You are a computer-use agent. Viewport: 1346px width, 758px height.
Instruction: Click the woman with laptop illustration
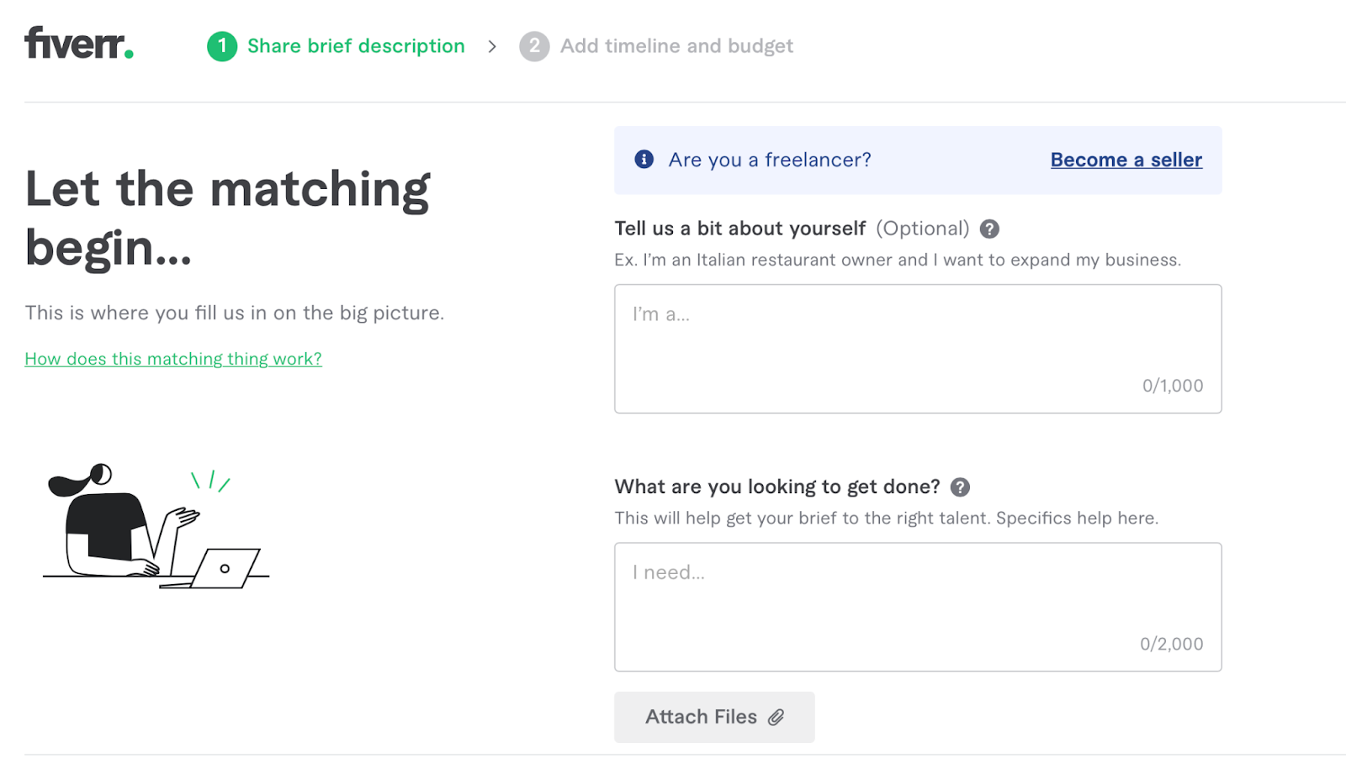(156, 527)
